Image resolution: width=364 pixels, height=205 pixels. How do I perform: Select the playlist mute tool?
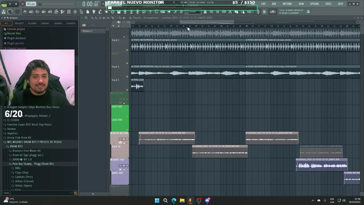pos(104,18)
